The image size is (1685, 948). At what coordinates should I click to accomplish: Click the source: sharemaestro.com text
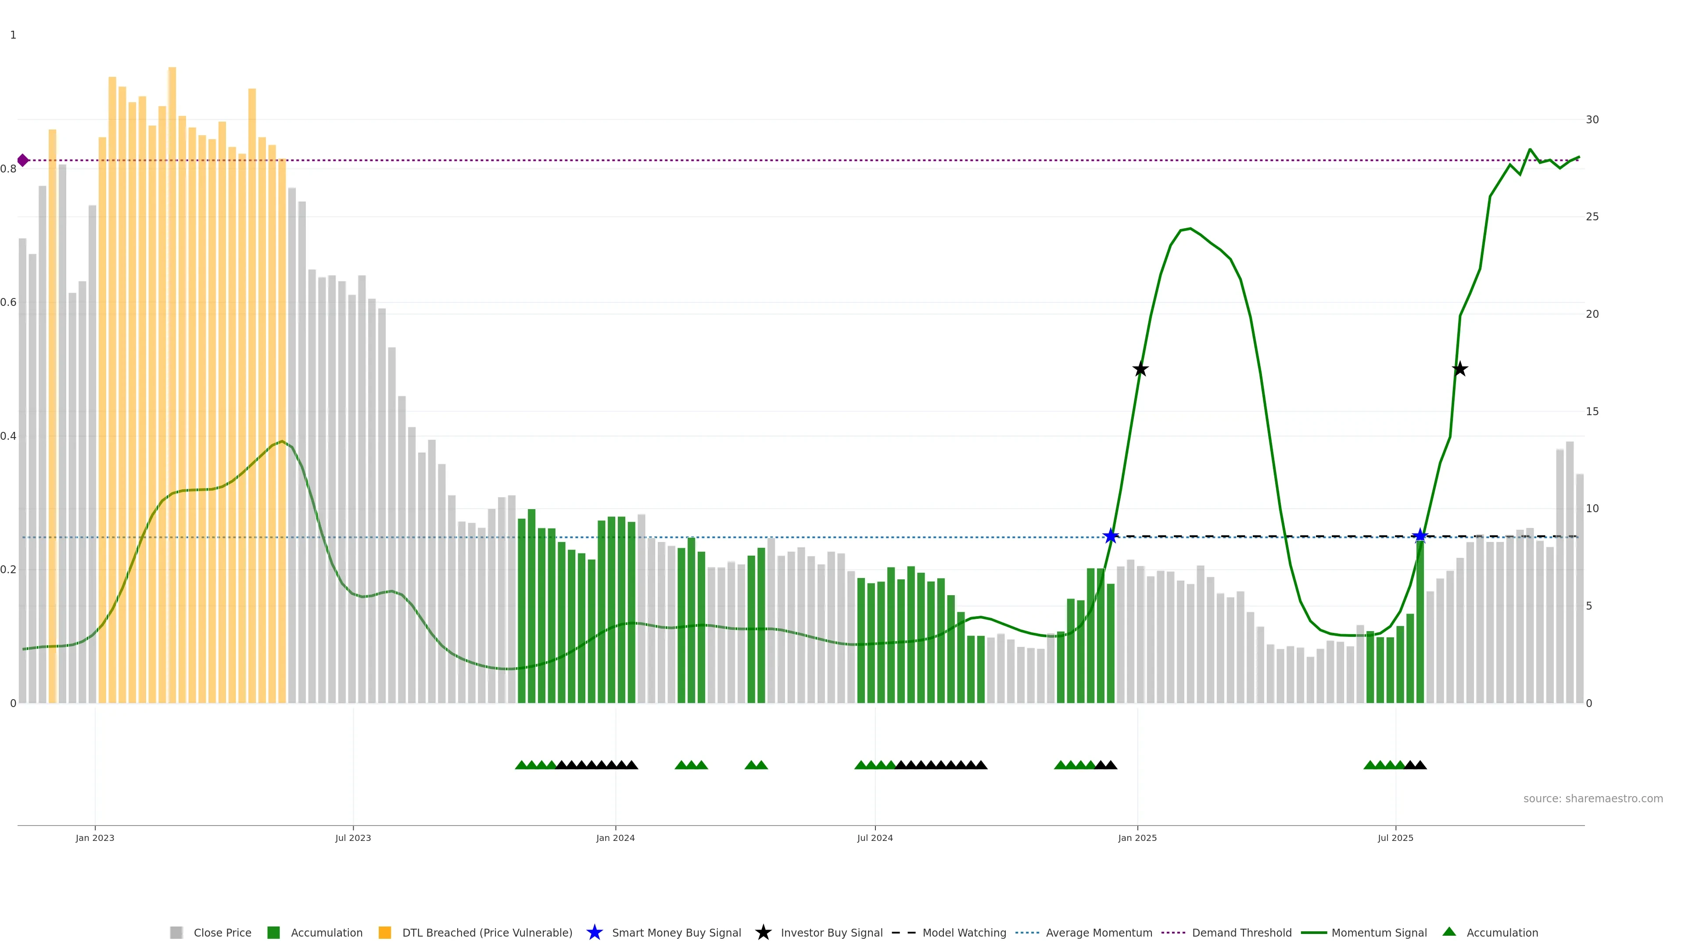click(x=1593, y=799)
